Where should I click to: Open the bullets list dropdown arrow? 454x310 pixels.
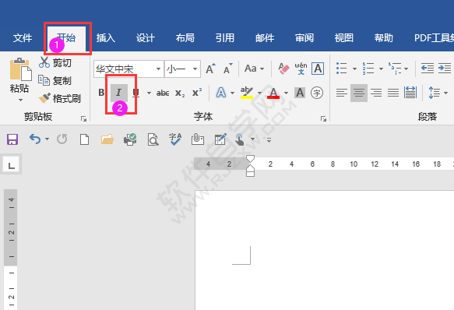pos(354,69)
